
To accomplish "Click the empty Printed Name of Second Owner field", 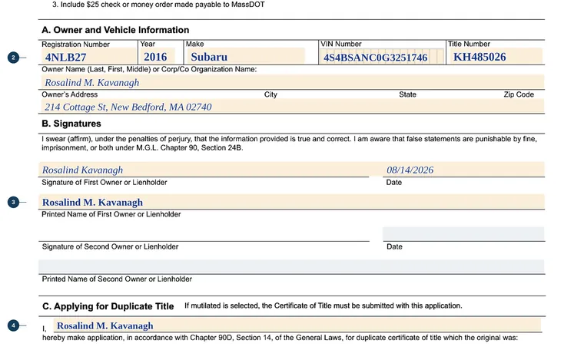I will 291,266.
